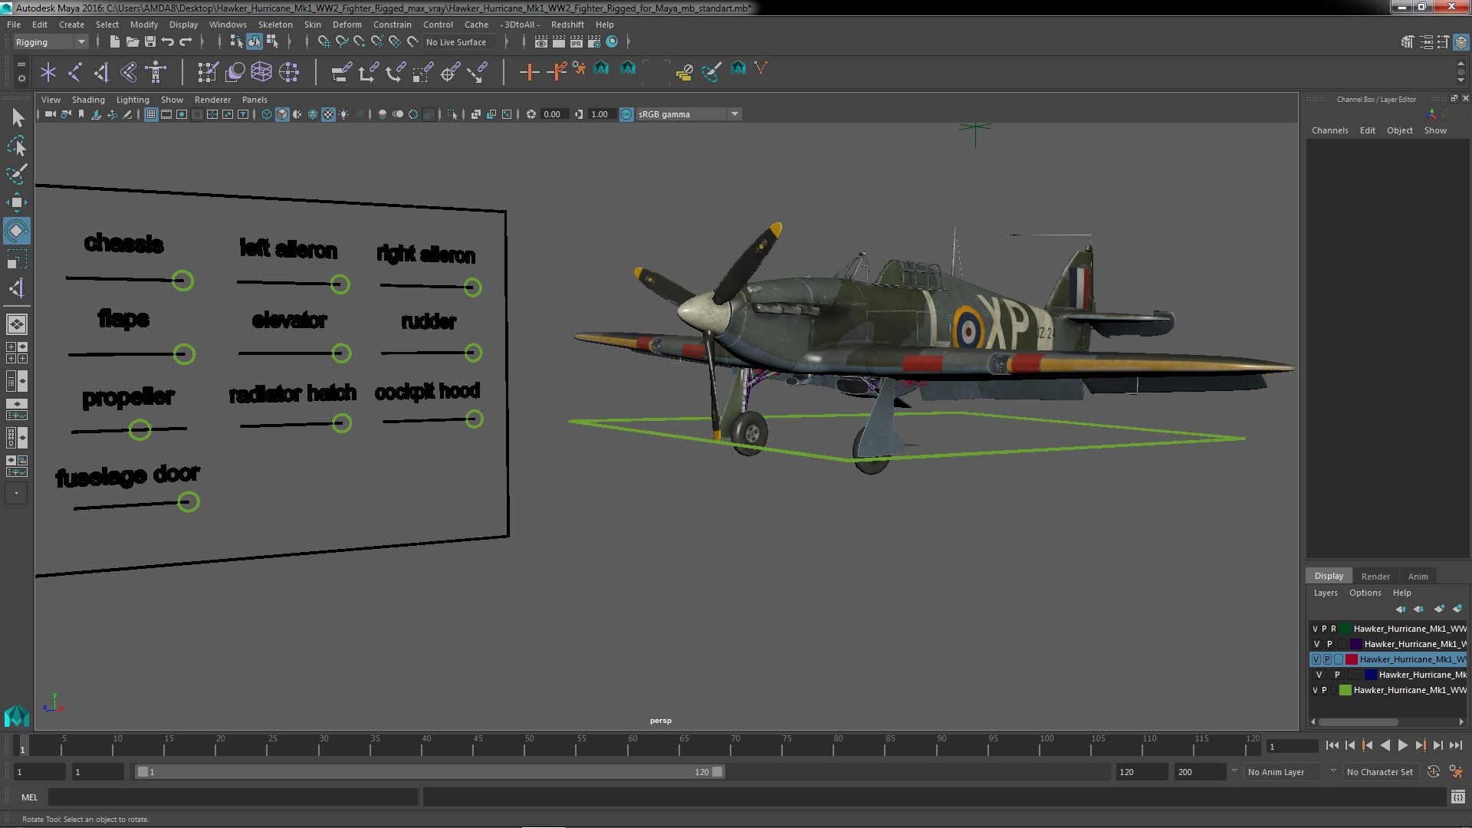Activate the Lasso select tool
This screenshot has height=828, width=1472.
(x=17, y=146)
